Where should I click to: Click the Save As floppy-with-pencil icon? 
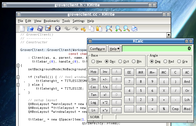[48, 28]
